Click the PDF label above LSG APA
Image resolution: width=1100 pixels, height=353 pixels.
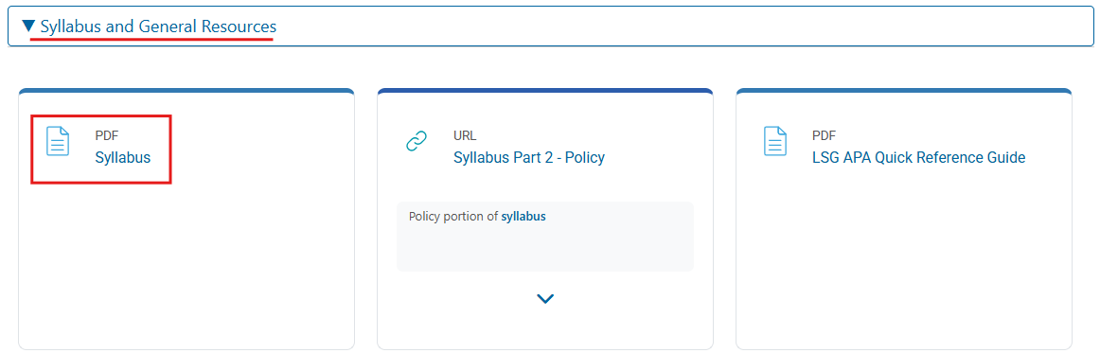[x=824, y=135]
